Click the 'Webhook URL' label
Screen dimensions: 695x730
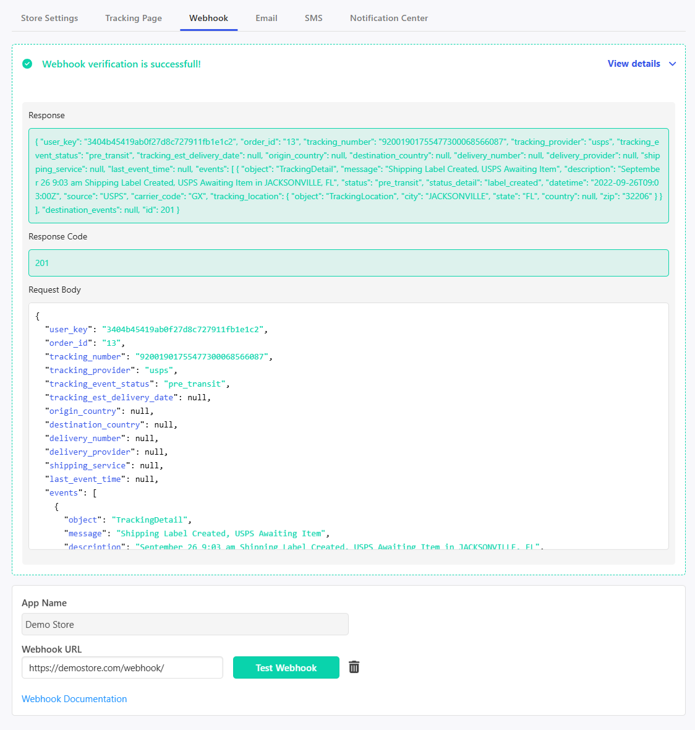click(52, 650)
